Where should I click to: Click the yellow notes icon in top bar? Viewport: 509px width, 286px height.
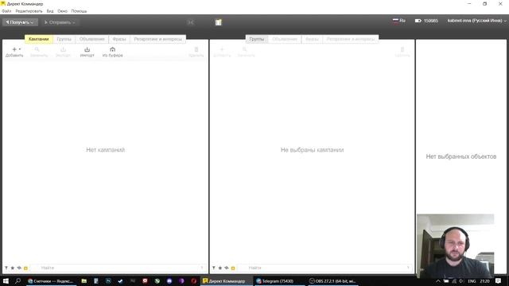(219, 22)
